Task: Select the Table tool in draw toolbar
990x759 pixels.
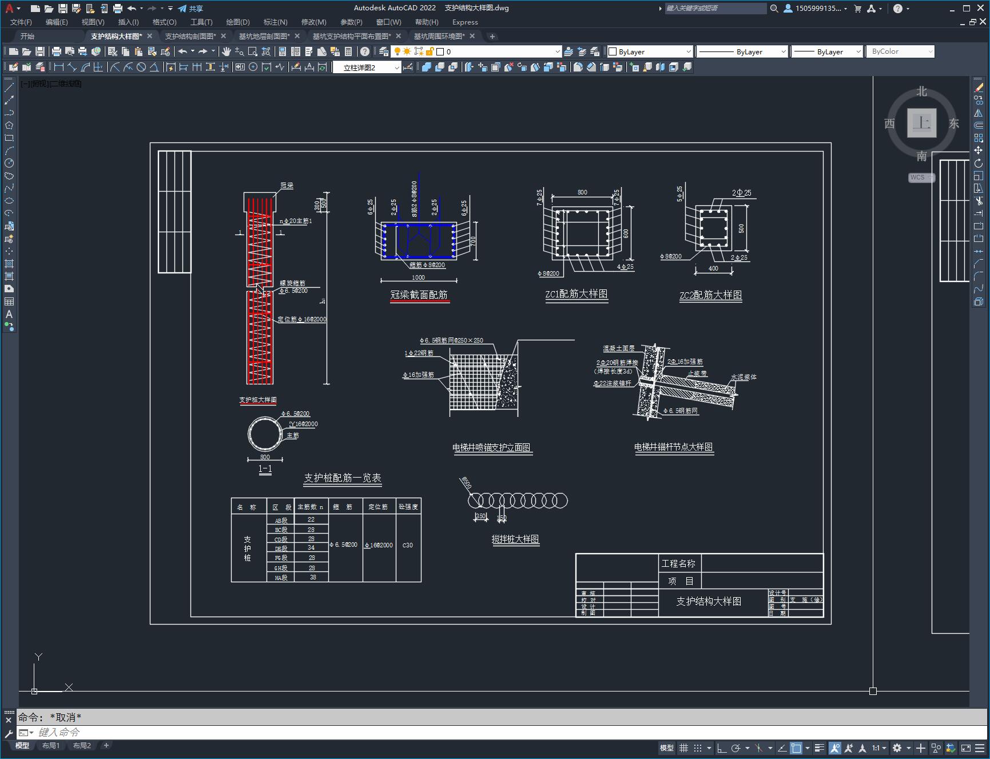Action: (x=9, y=301)
